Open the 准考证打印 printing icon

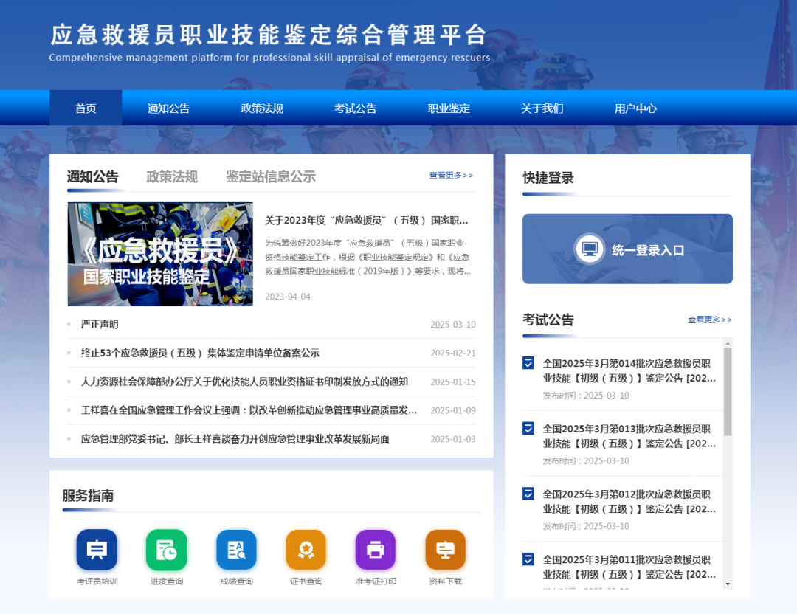tap(375, 549)
